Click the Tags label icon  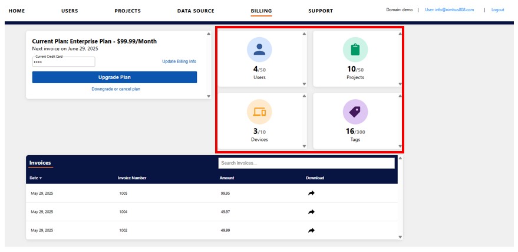[355, 112]
